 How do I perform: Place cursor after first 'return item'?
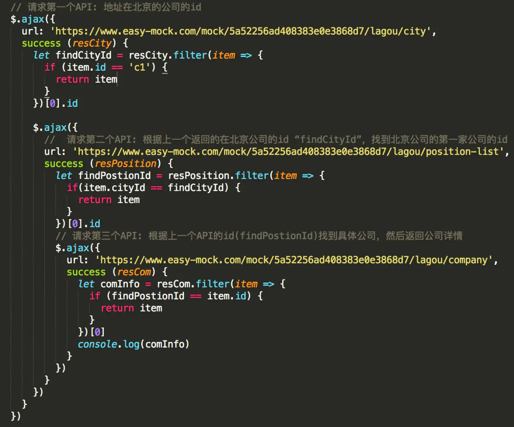click(x=117, y=79)
